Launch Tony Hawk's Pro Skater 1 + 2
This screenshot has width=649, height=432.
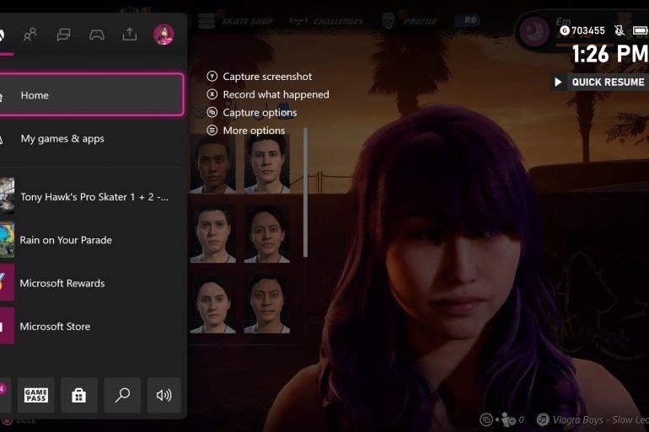[91, 196]
